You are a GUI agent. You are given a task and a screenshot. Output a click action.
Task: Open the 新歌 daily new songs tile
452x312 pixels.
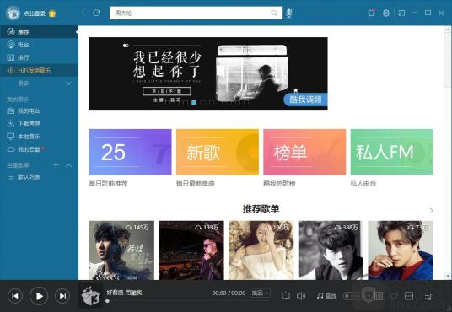point(218,152)
